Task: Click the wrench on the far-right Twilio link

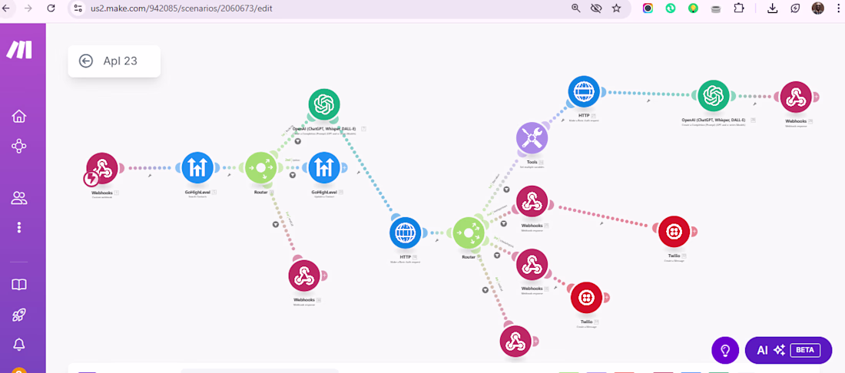Action: (x=601, y=223)
